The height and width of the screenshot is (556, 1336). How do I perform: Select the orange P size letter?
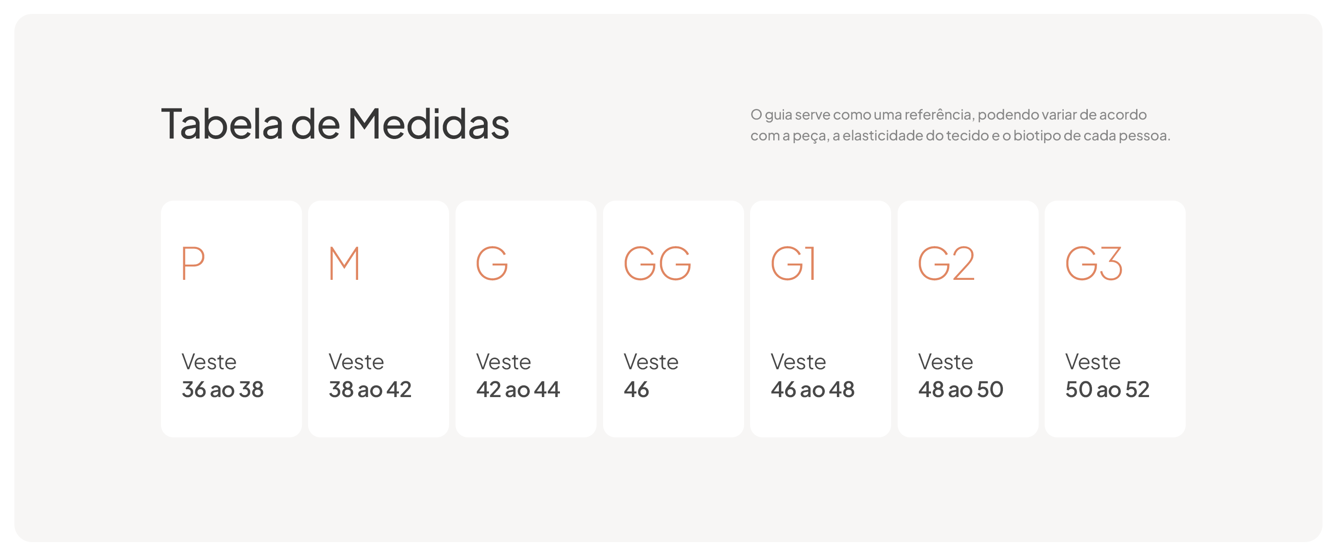coord(193,263)
